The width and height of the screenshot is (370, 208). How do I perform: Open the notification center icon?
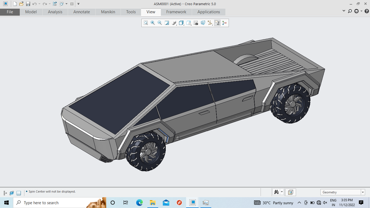[361, 203]
